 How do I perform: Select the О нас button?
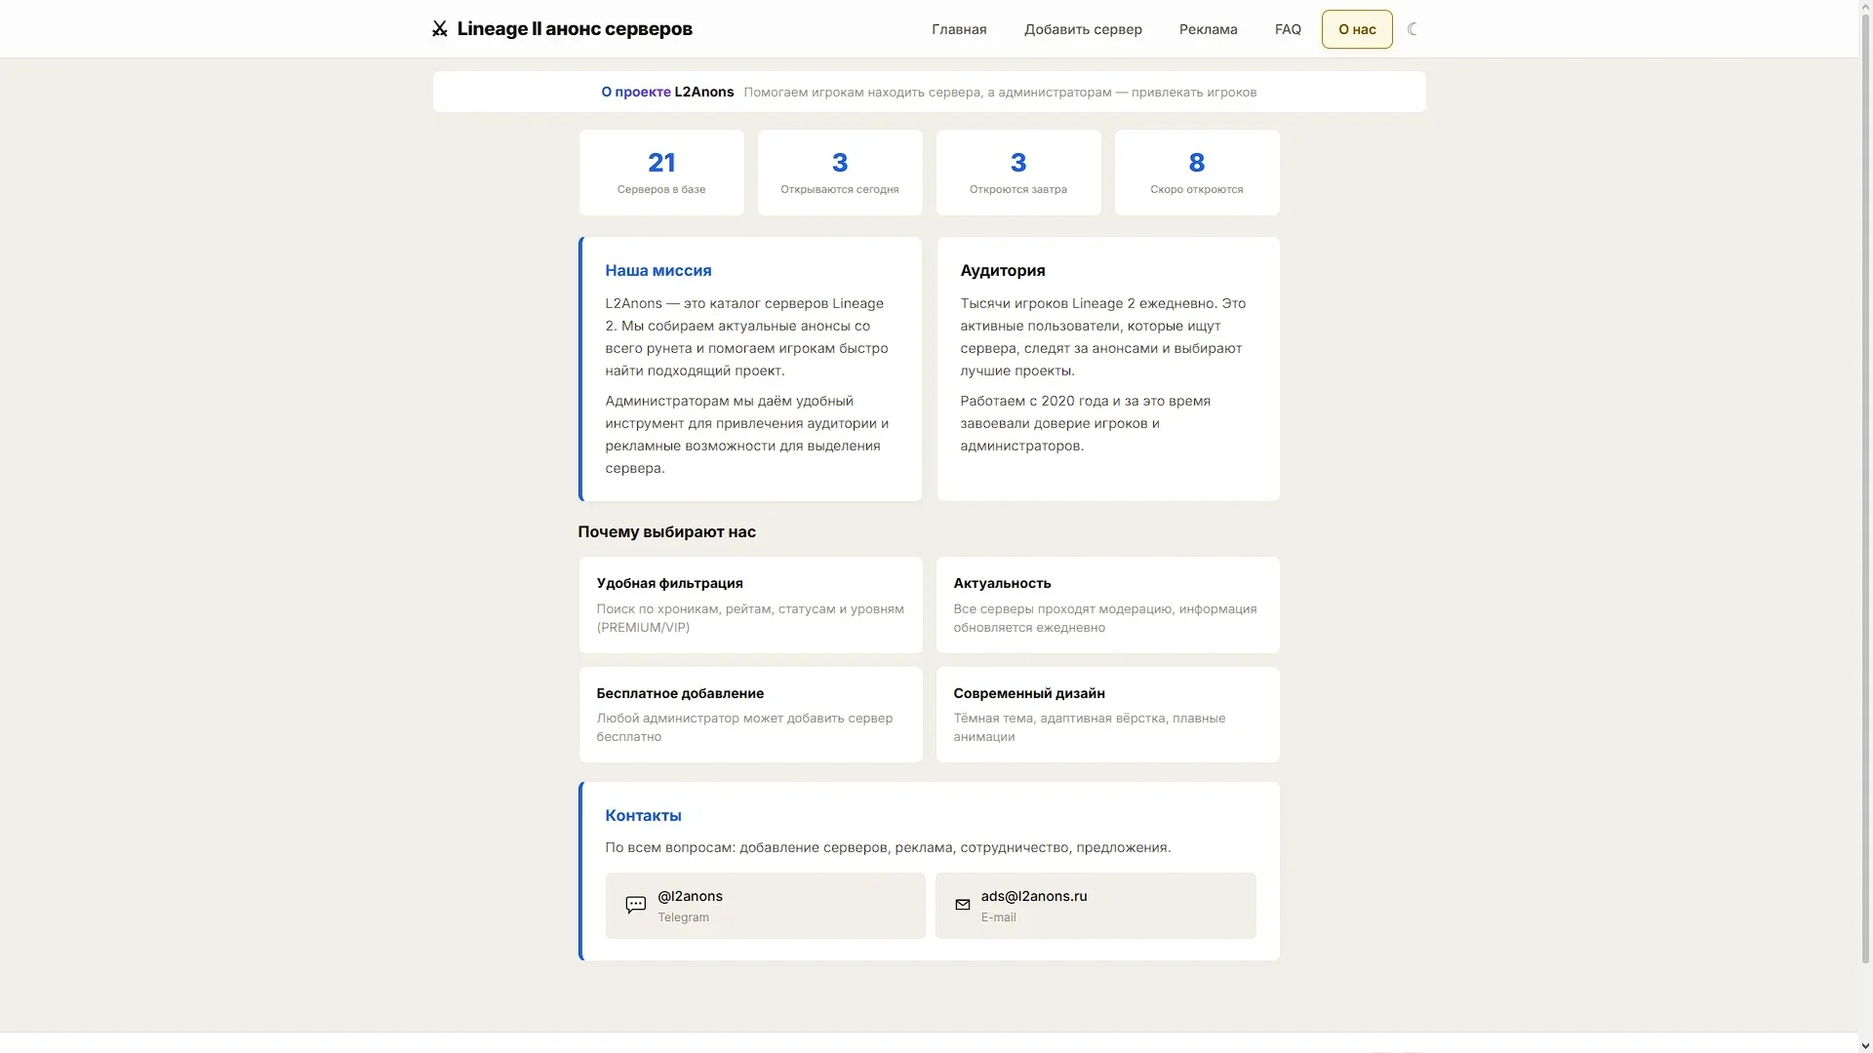(1357, 29)
